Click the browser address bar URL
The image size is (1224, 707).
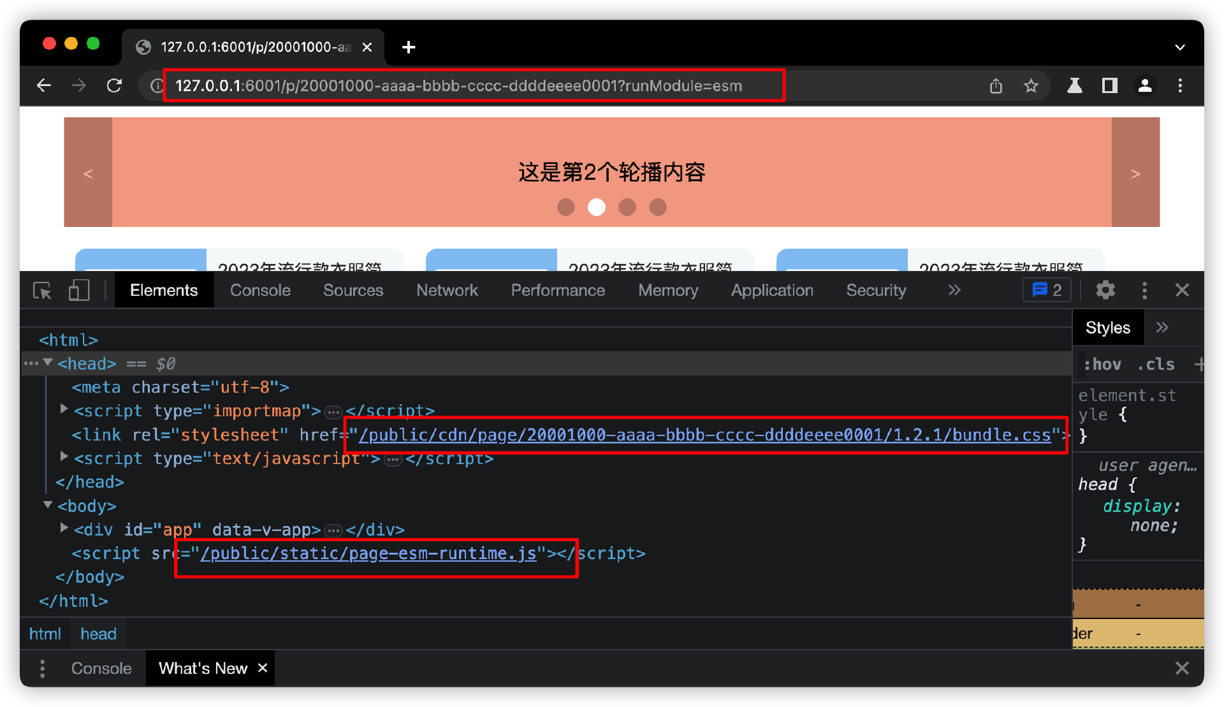[x=459, y=86]
